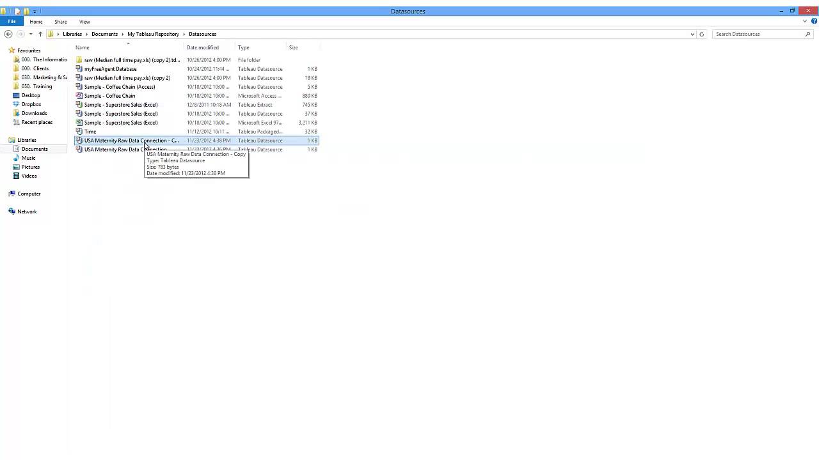Image resolution: width=819 pixels, height=460 pixels.
Task: Open the File menu
Action: point(12,22)
